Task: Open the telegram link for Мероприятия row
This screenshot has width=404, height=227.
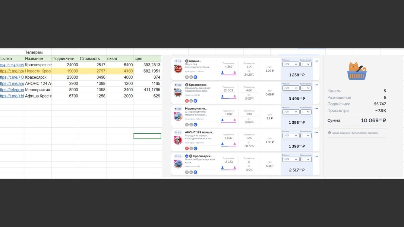Action: coord(12,90)
